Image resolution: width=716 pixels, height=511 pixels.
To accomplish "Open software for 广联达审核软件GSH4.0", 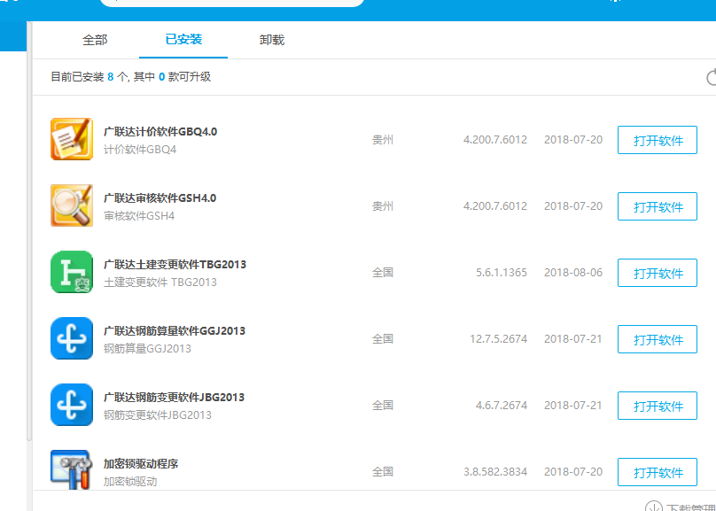I will tap(658, 206).
